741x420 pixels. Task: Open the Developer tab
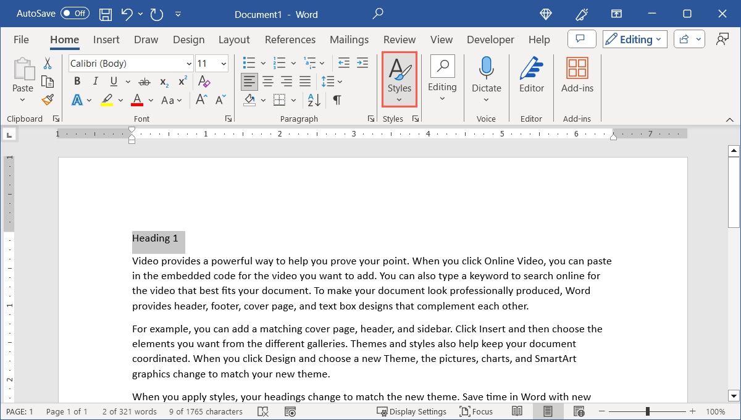click(490, 39)
